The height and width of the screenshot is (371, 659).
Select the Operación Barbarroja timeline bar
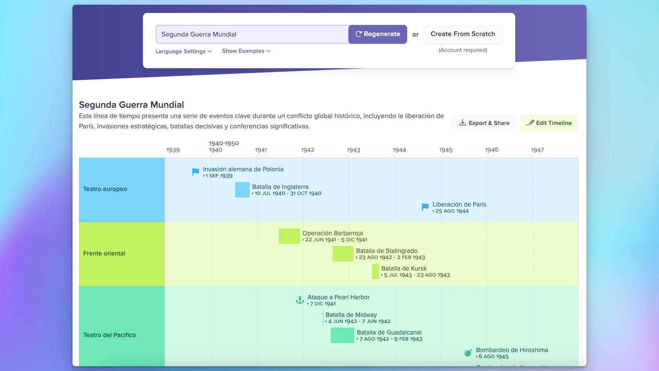289,236
